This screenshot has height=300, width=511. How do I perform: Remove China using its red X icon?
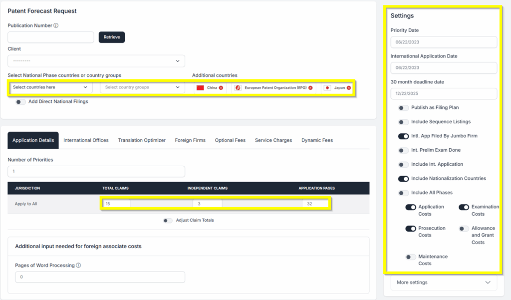tap(221, 88)
